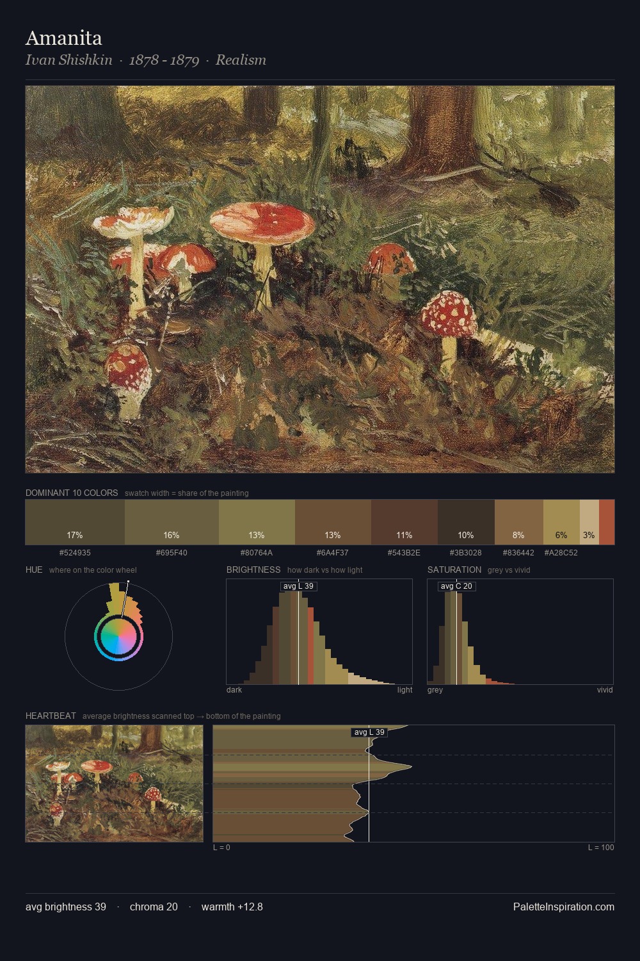Image resolution: width=640 pixels, height=961 pixels.
Task: Click the HUE section heading
Action: 34,570
